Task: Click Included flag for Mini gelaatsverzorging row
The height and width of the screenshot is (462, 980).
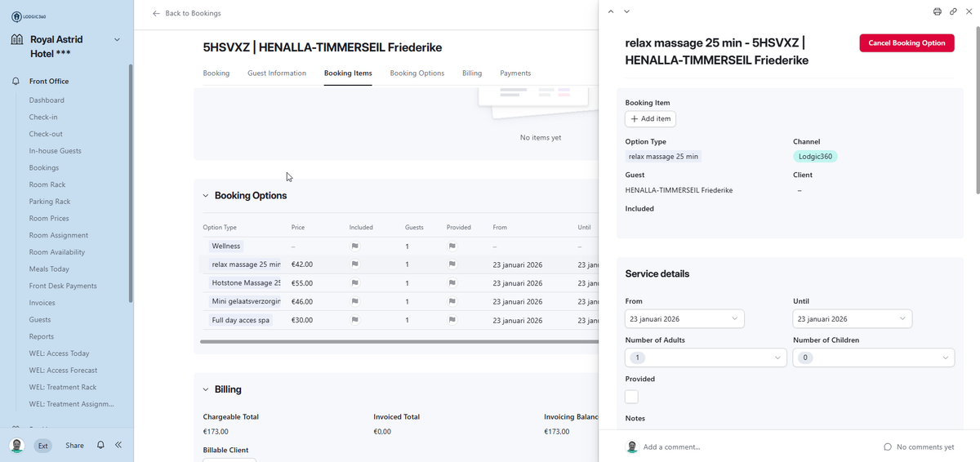Action: point(354,301)
